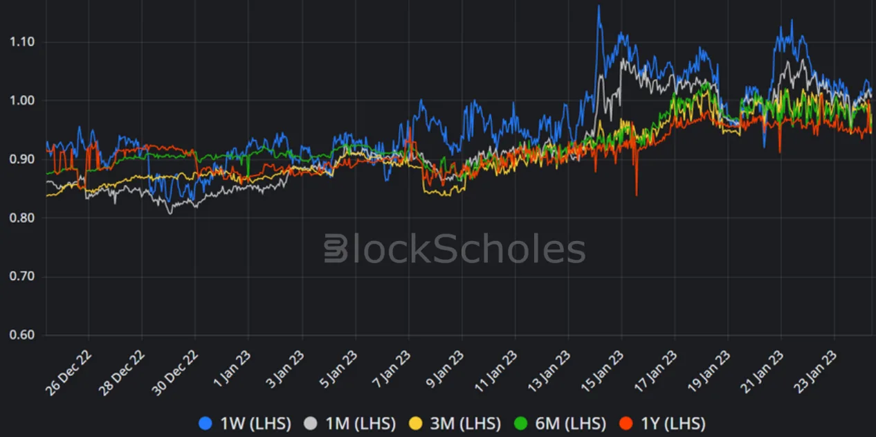
Task: Click the yellow 3M legend dot
Action: [414, 422]
